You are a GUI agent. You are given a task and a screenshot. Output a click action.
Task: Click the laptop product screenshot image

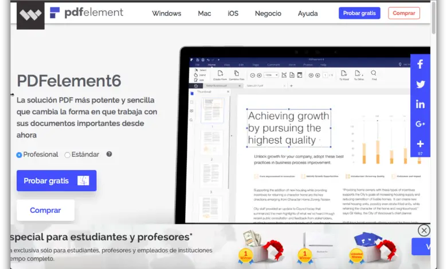(302, 135)
